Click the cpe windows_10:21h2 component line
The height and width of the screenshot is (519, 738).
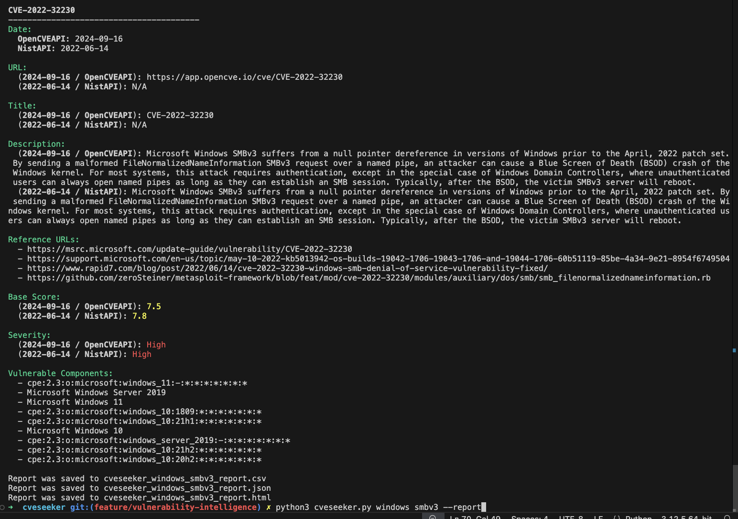(x=144, y=450)
